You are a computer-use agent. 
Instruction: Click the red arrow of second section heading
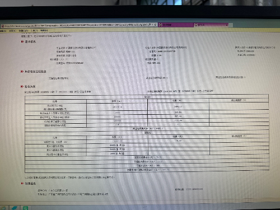(22, 72)
